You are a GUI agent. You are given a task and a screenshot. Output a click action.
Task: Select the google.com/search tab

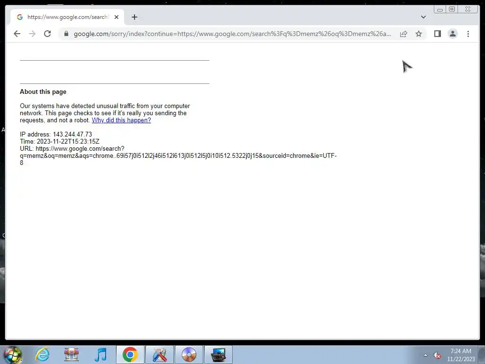point(67,17)
